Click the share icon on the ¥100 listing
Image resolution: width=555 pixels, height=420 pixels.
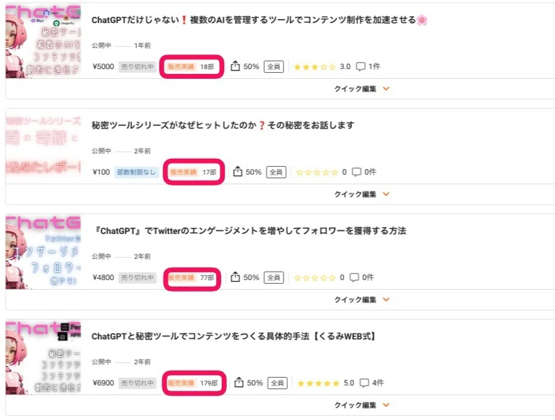point(238,172)
